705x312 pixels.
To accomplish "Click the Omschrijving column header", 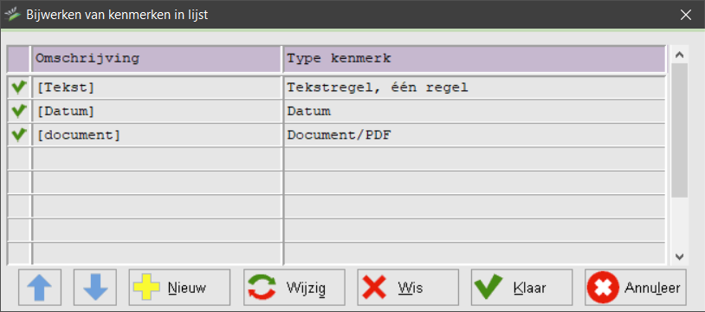I will pos(157,59).
